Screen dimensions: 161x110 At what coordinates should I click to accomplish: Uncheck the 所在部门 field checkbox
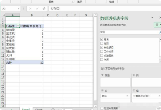(102, 47)
